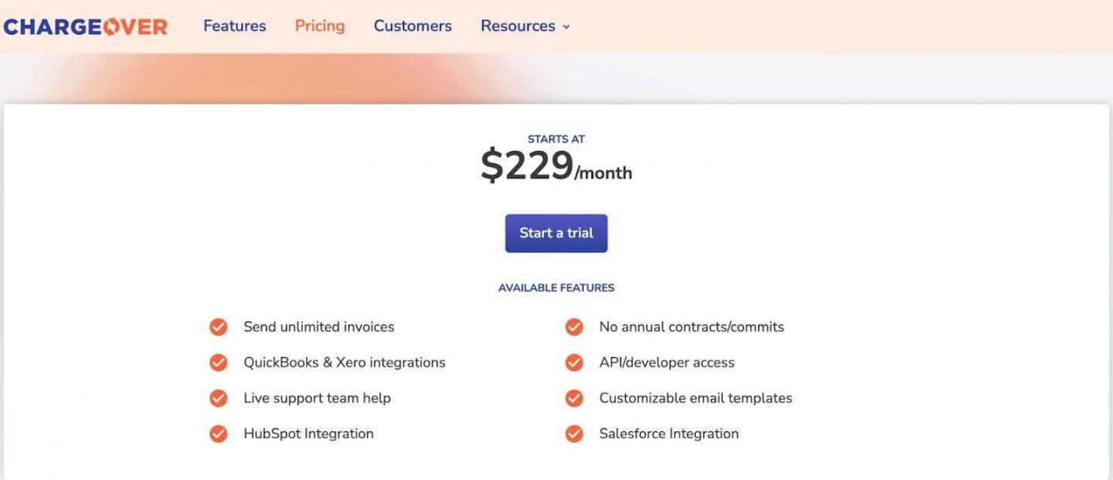Image resolution: width=1113 pixels, height=480 pixels.
Task: Click checkmark icon beside Live support team help
Action: (219, 398)
